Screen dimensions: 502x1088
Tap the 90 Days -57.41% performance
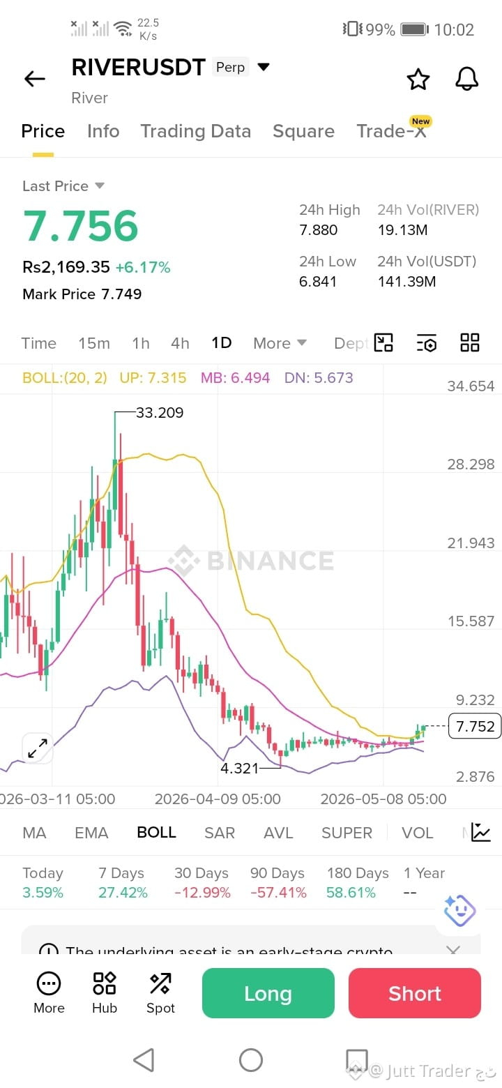(x=278, y=882)
